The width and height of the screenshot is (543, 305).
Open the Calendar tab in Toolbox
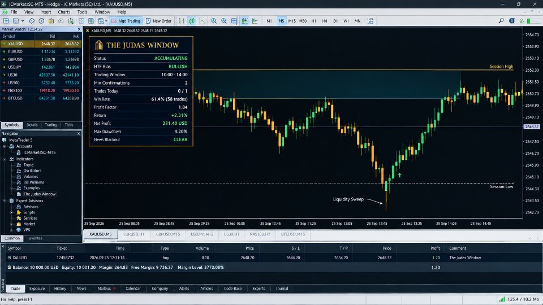coord(133,289)
